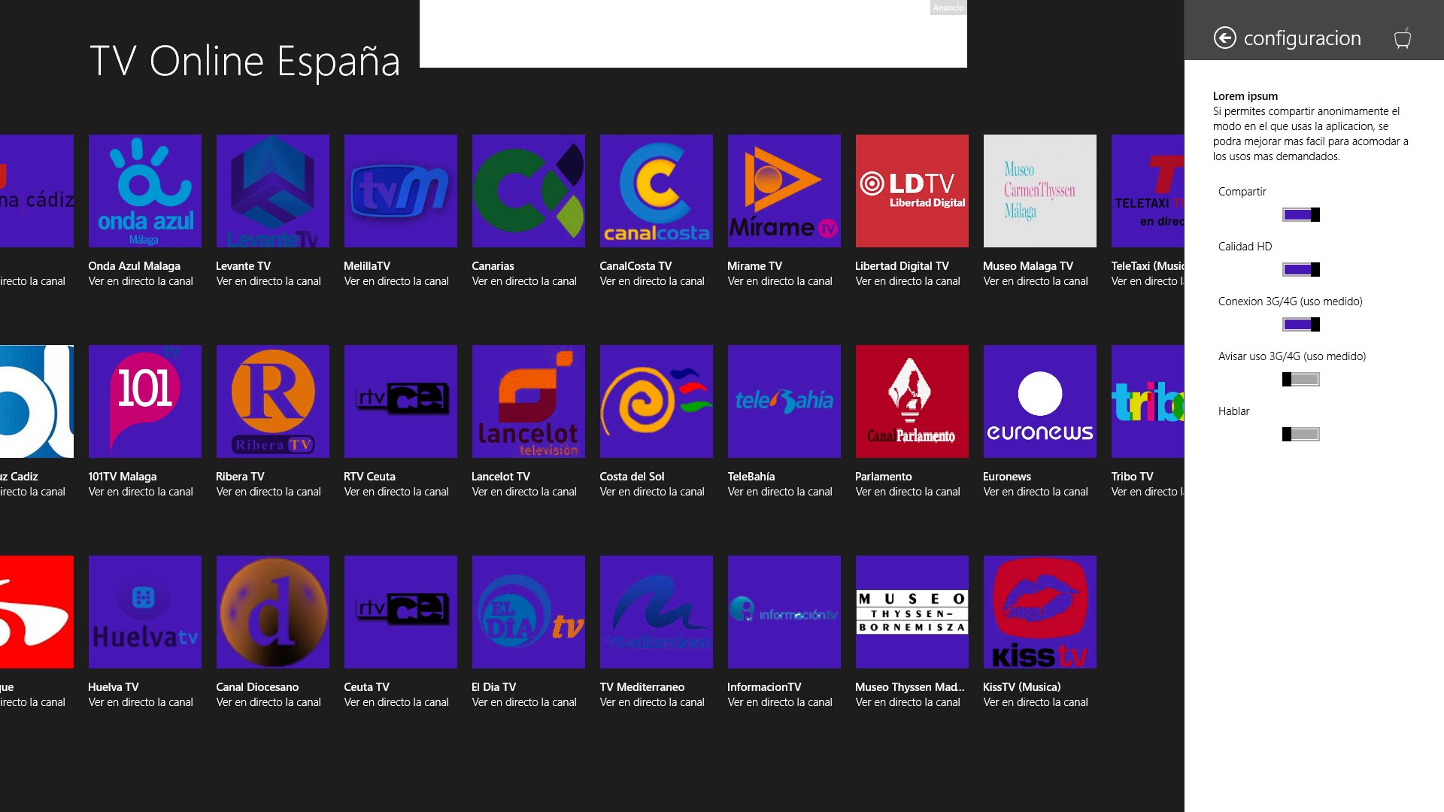Open the RTV Ceuta logo tile
The image size is (1444, 812).
tap(401, 401)
